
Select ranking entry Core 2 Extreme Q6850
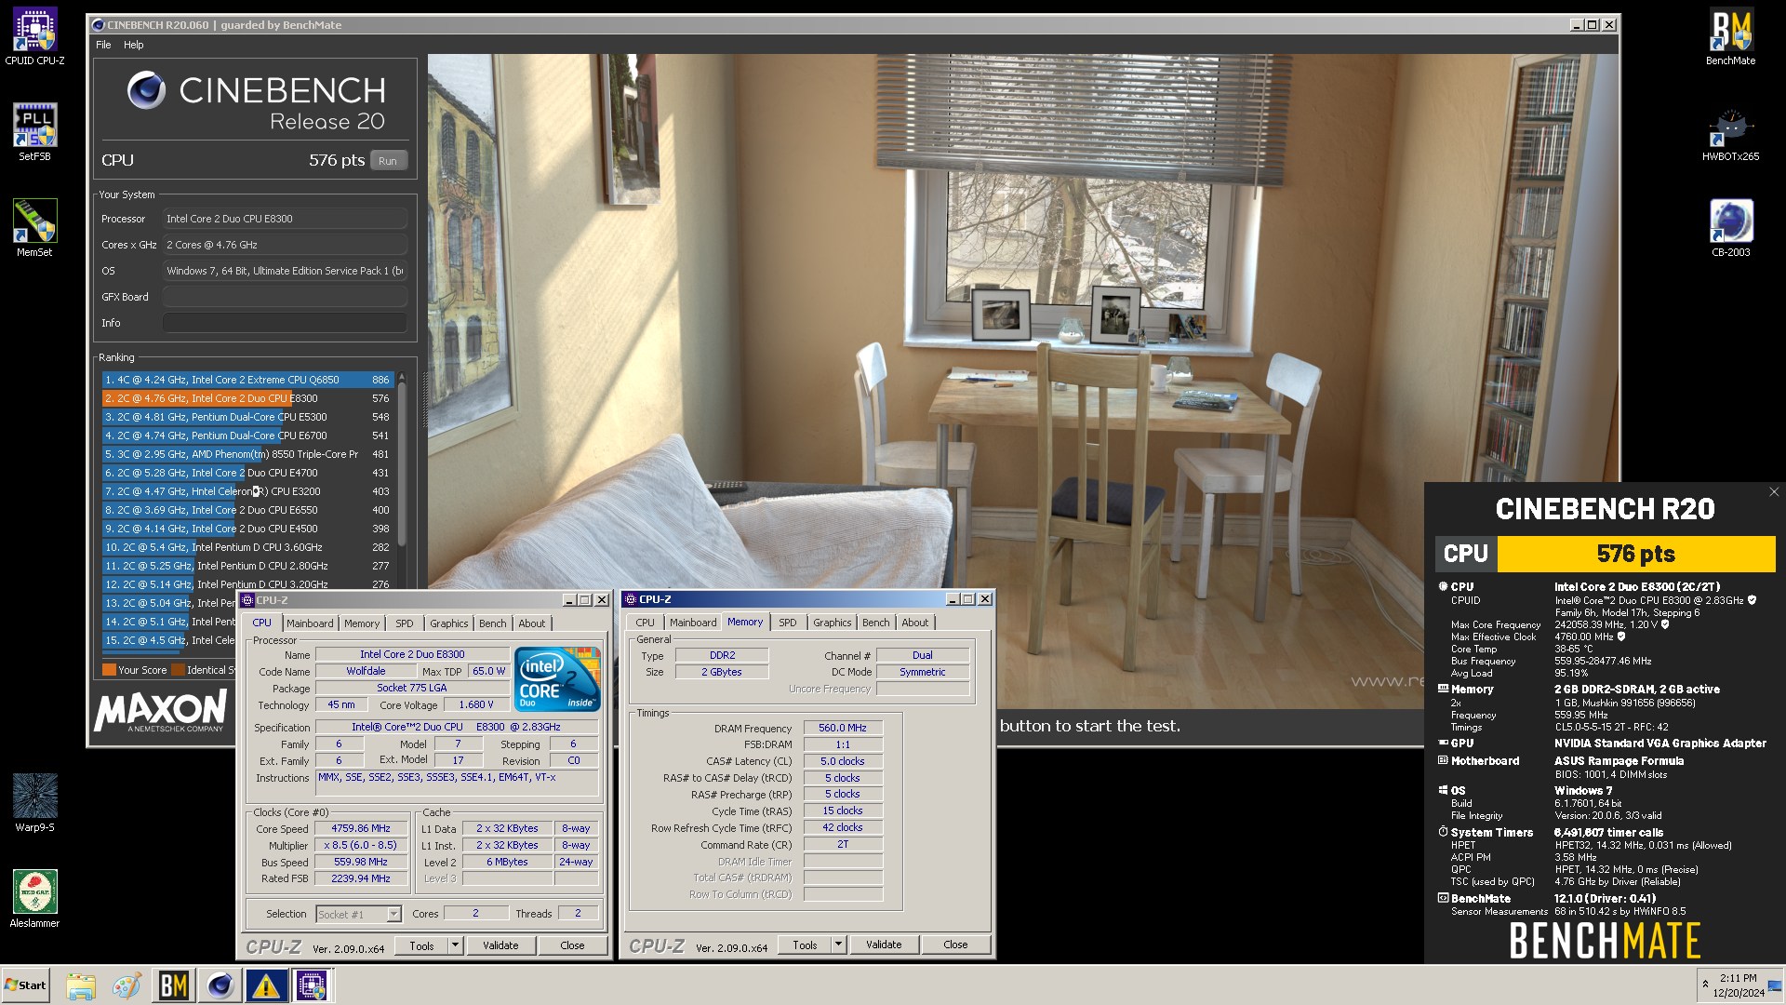tap(247, 380)
